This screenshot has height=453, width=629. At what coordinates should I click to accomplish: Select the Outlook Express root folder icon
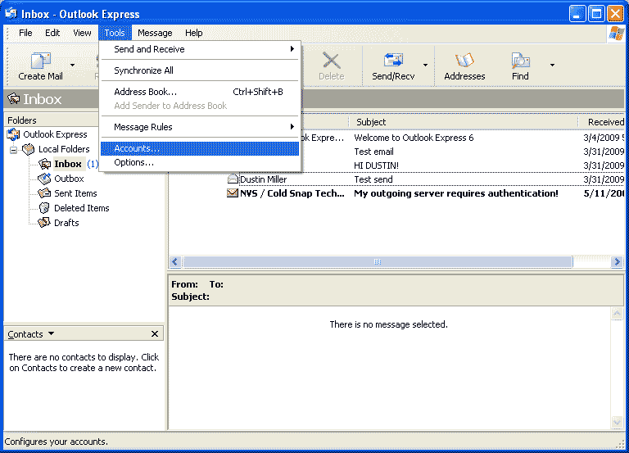(13, 134)
